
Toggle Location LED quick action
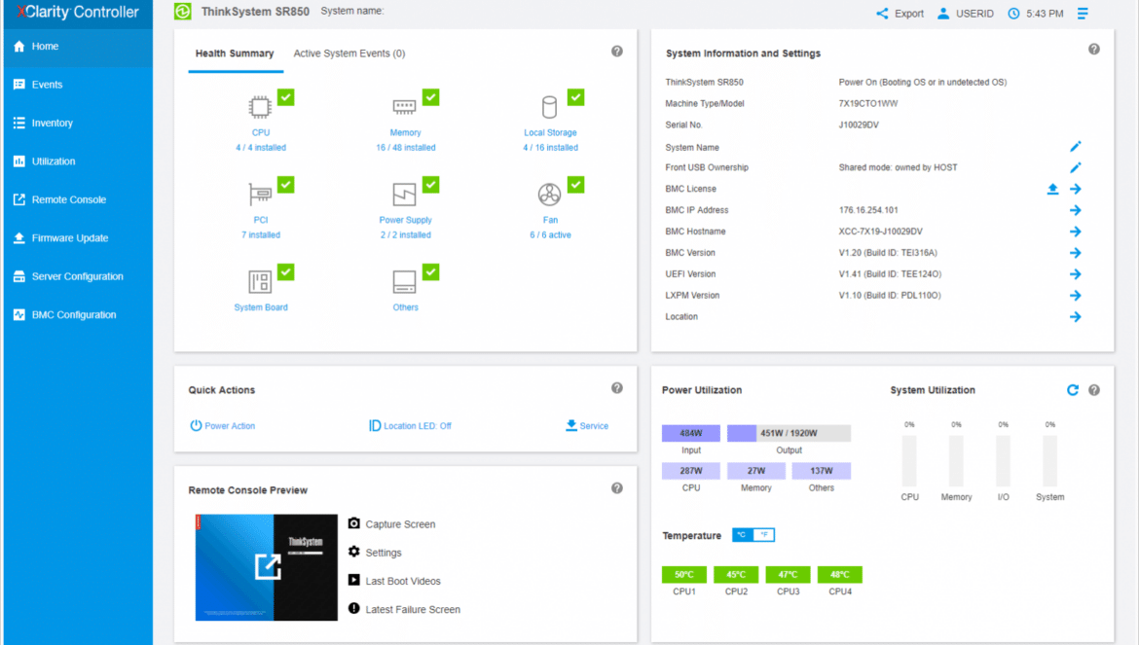(x=410, y=426)
